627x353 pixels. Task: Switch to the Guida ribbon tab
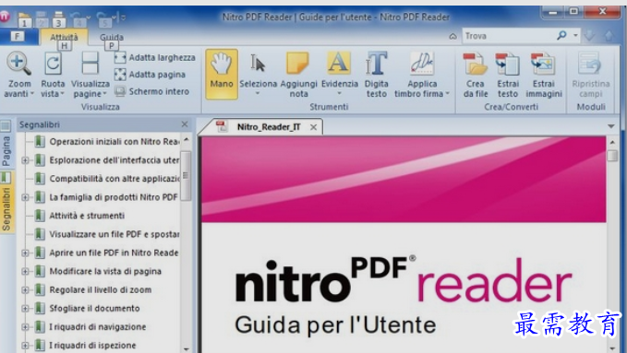coord(112,37)
